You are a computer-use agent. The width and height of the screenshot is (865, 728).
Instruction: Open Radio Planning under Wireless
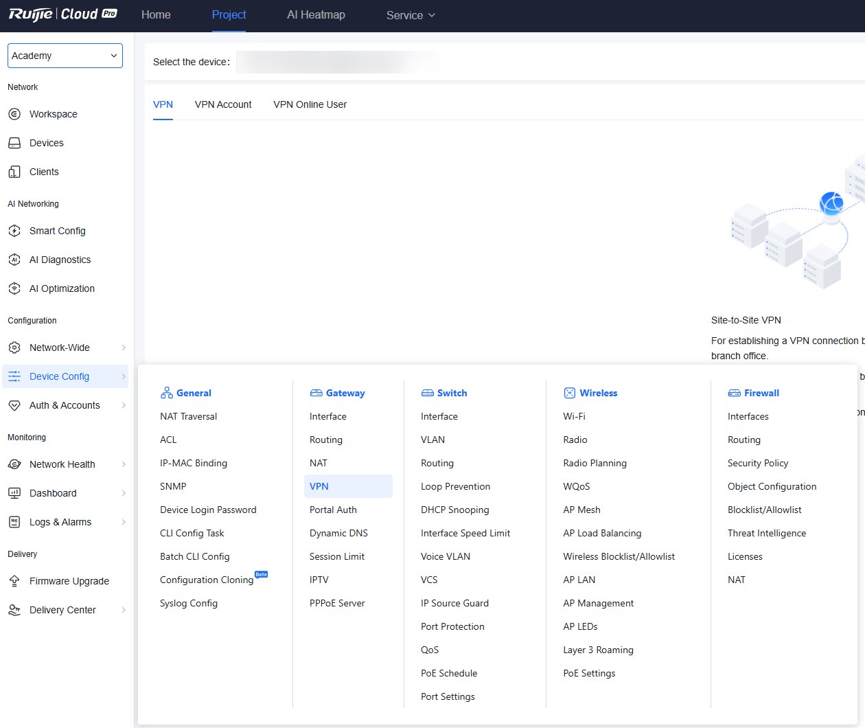[x=595, y=463]
